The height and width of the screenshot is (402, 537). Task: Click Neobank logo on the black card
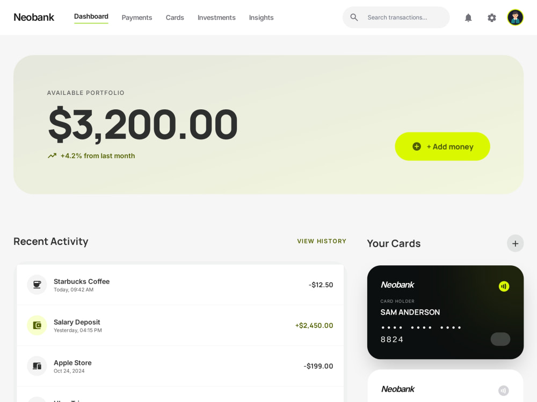click(x=397, y=285)
